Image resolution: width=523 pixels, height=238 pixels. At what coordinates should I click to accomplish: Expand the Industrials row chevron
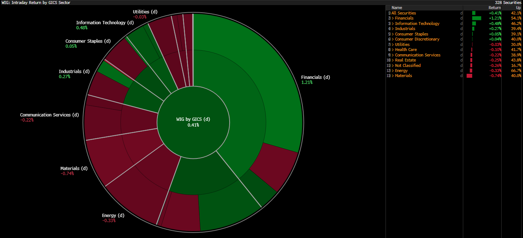pyautogui.click(x=392, y=29)
